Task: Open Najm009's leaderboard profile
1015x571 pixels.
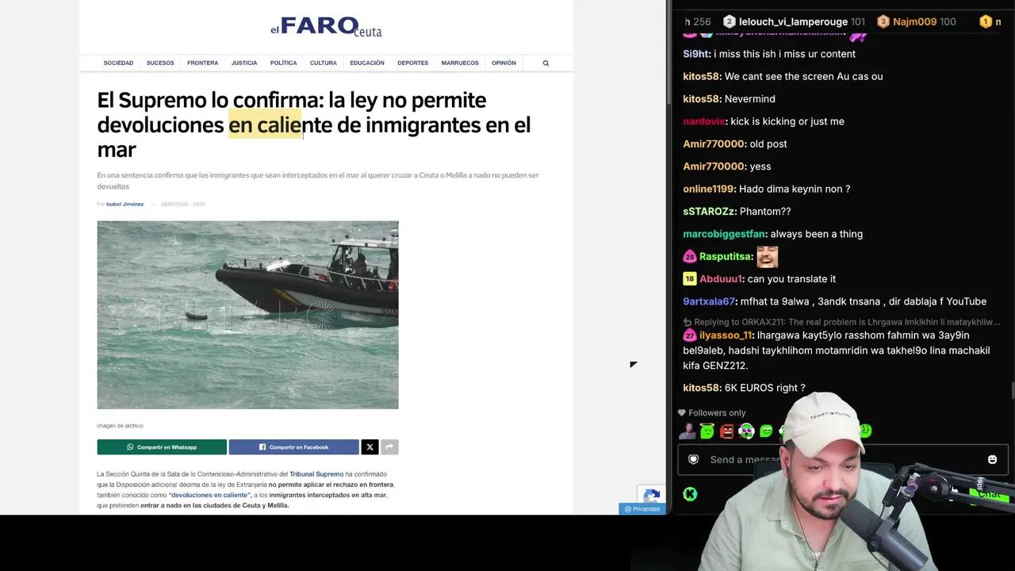Action: coord(917,22)
